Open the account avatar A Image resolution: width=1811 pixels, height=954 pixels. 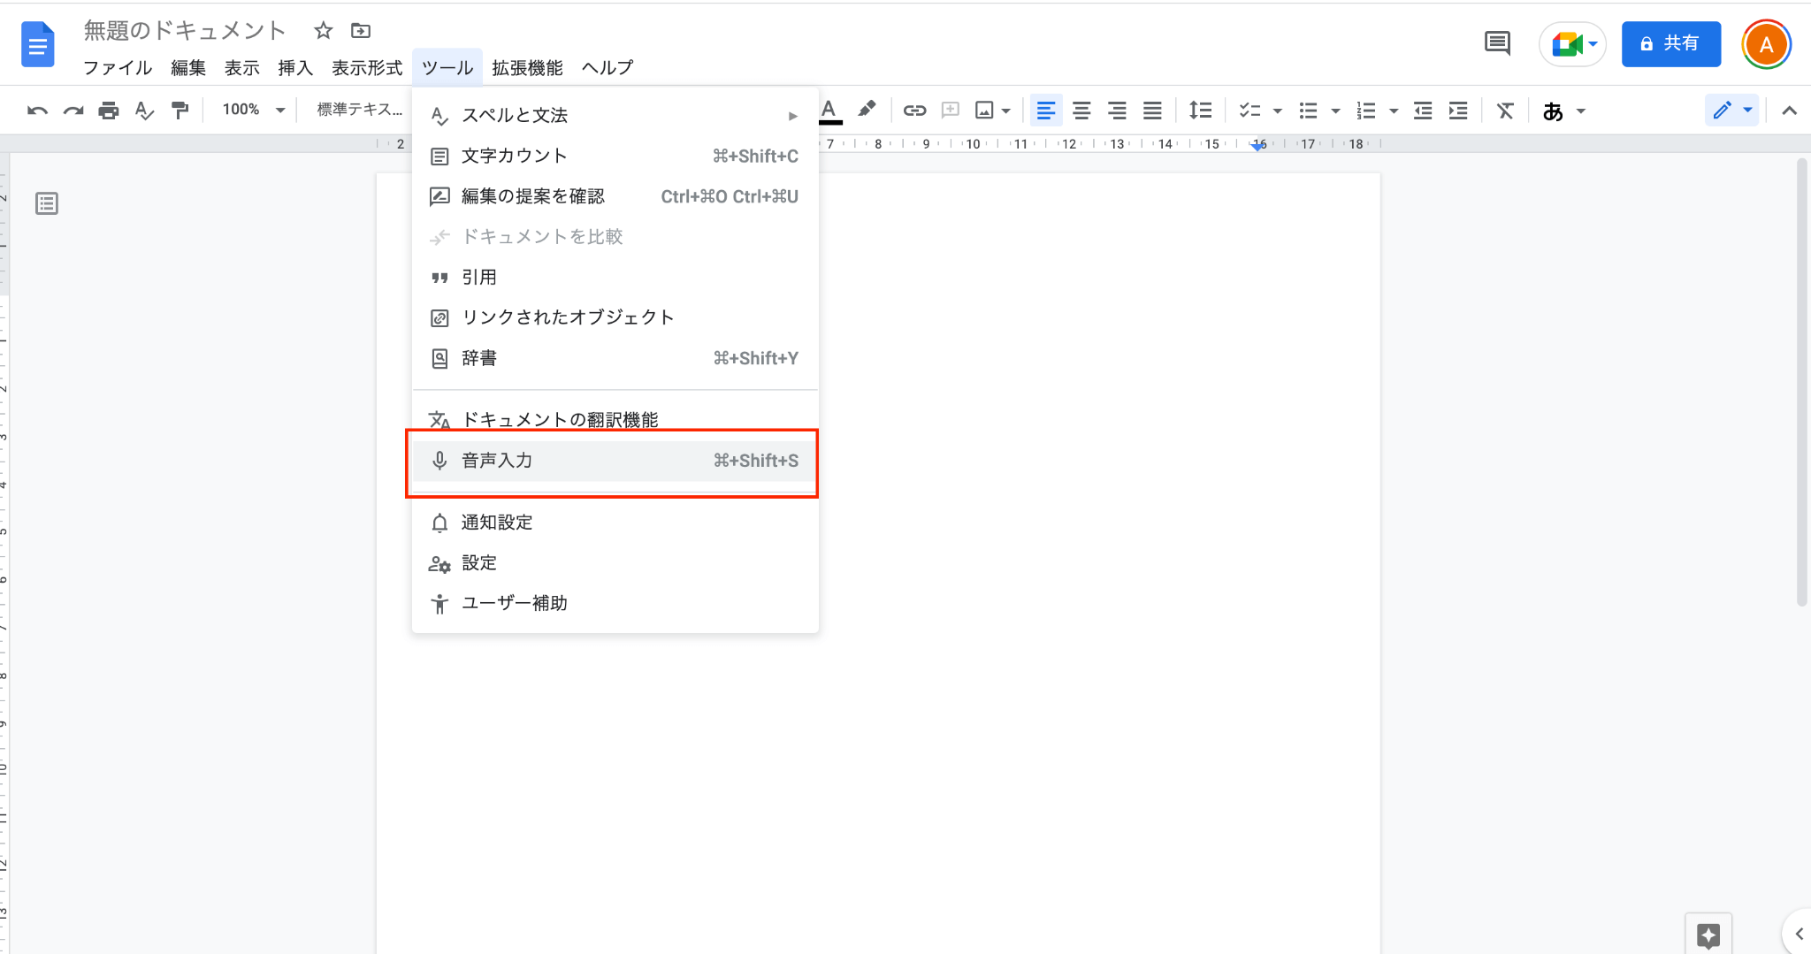(1766, 44)
